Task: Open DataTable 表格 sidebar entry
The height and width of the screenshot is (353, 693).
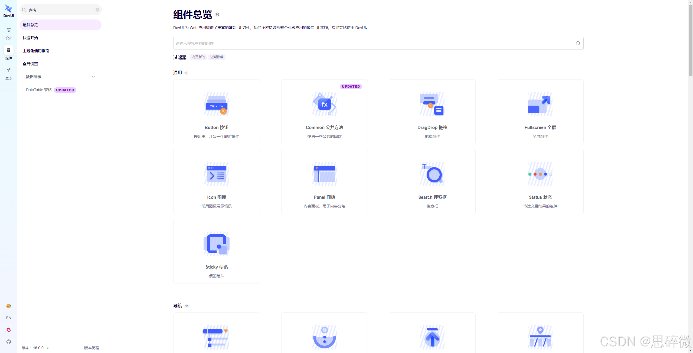Action: click(39, 90)
